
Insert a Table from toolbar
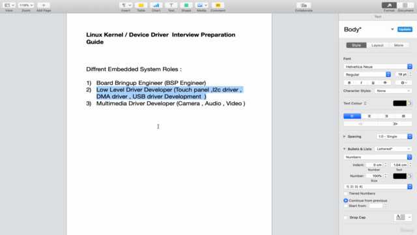click(141, 5)
